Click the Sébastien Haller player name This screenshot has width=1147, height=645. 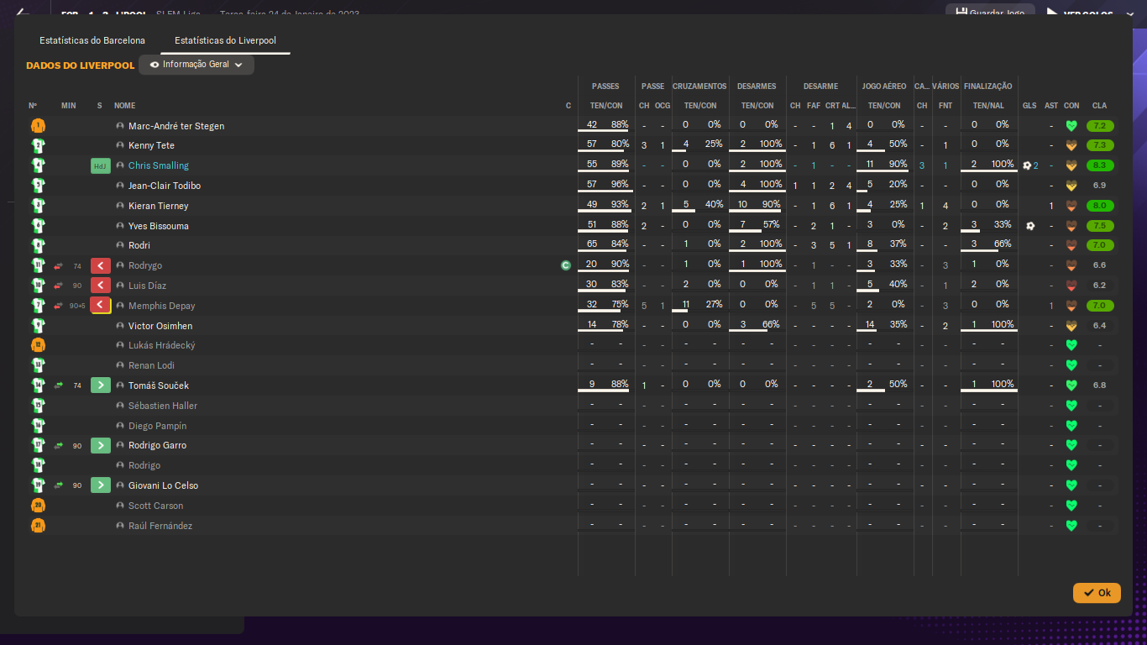[163, 406]
